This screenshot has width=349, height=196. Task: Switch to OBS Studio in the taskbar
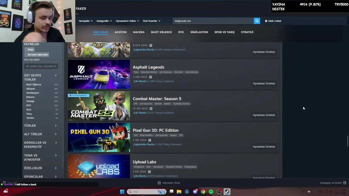click(x=219, y=192)
